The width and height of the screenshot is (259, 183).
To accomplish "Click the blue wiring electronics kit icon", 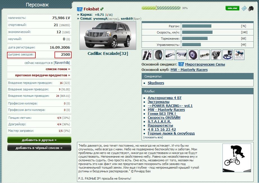I will coord(228,55).
